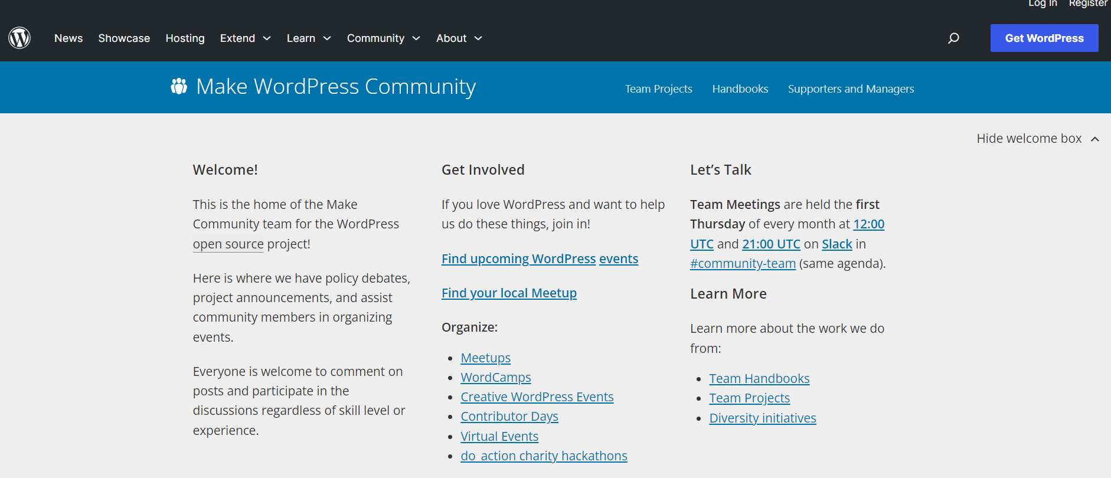Open the Hosting menu item
The width and height of the screenshot is (1111, 478).
pos(185,38)
